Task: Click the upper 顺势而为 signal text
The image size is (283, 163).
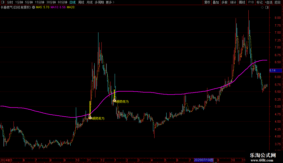Action: point(122,102)
